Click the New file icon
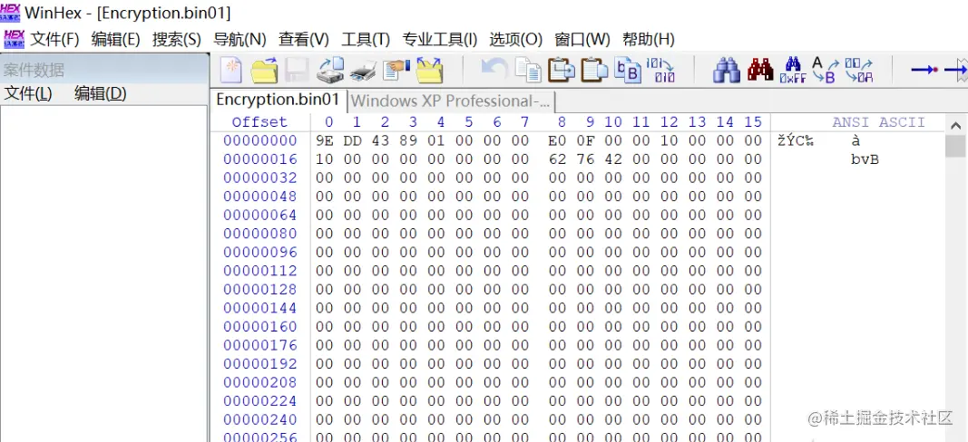This screenshot has height=442, width=968. tap(231, 70)
